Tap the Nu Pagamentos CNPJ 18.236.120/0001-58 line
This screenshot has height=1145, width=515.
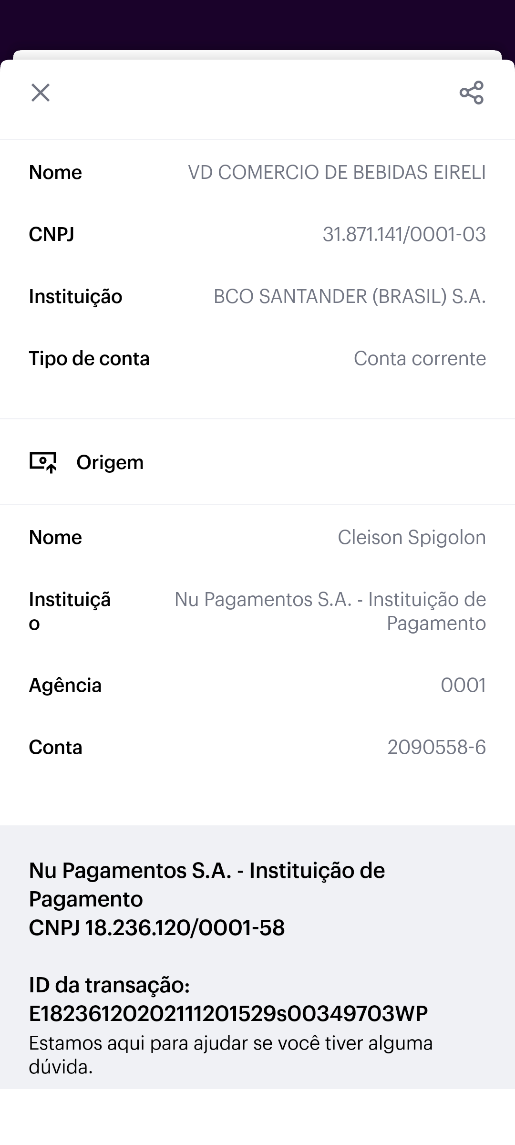(157, 928)
